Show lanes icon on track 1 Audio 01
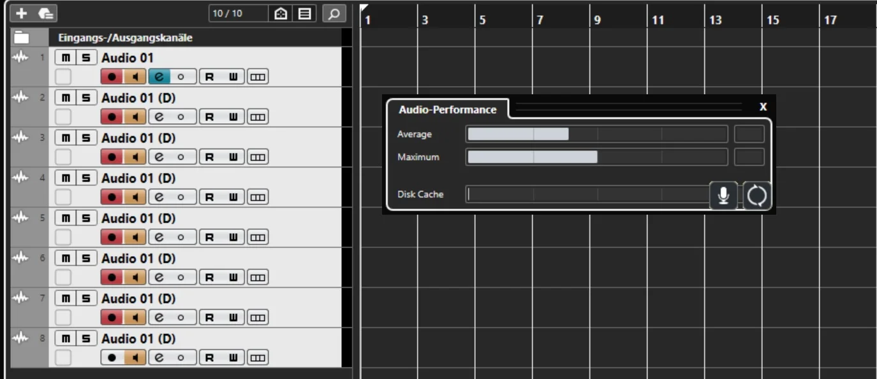Viewport: 877px width, 379px height. (258, 76)
